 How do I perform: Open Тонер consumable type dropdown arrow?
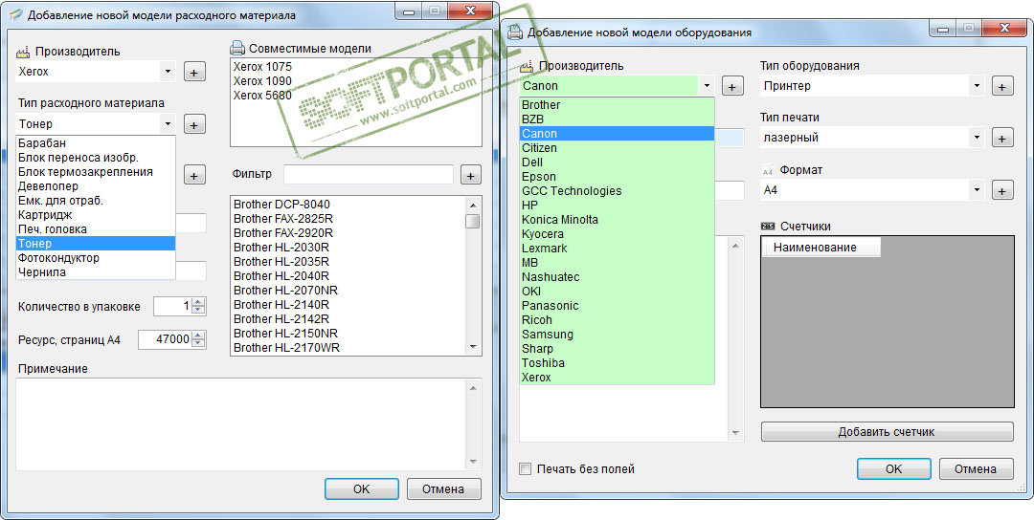[168, 123]
